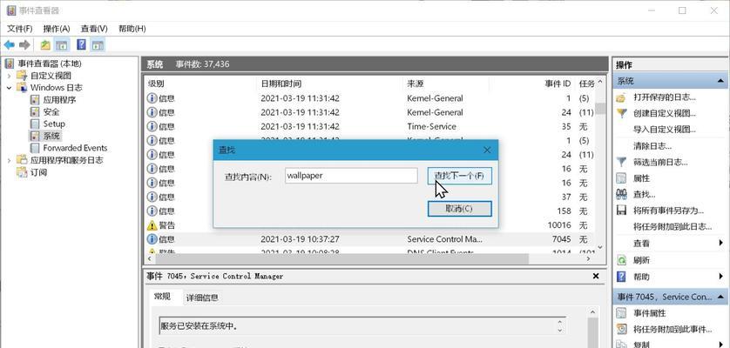
Task: Click the open folder icon beside 打开保存的日志
Action: click(621, 97)
